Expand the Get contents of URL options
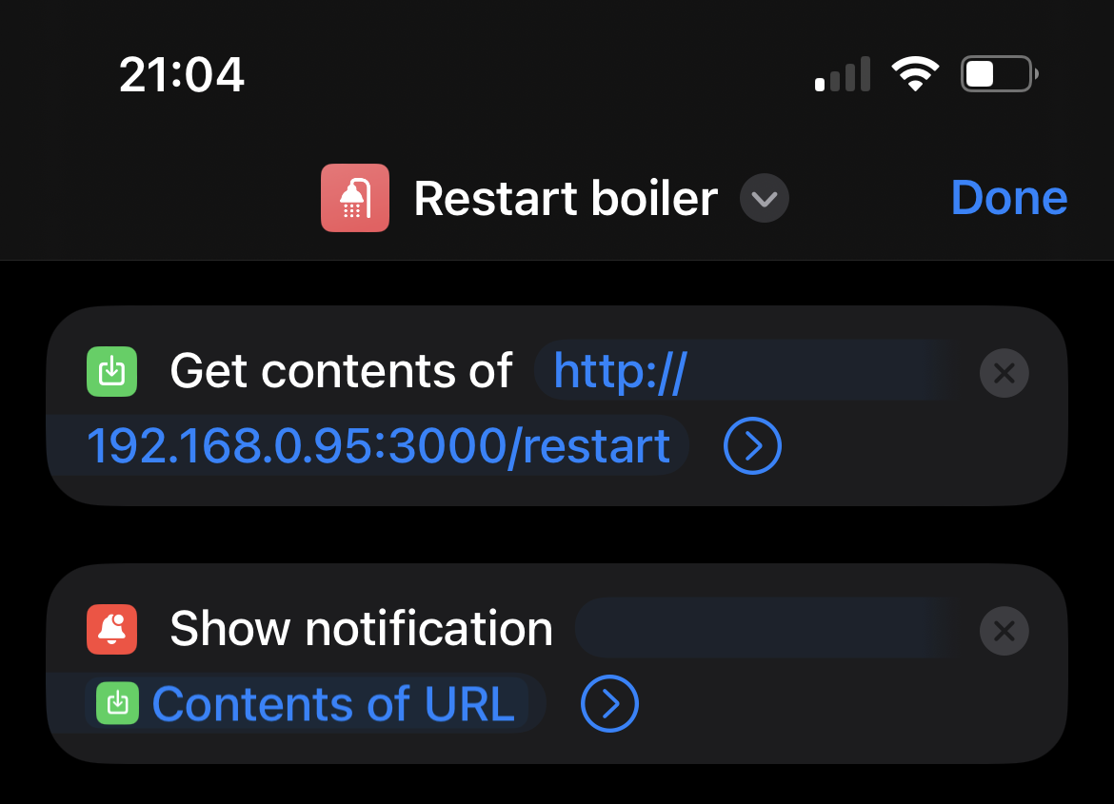1114x804 pixels. coord(752,445)
